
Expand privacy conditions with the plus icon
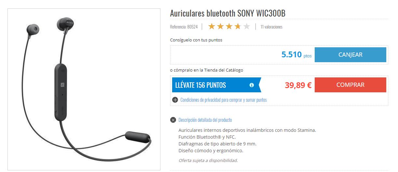pos(175,100)
